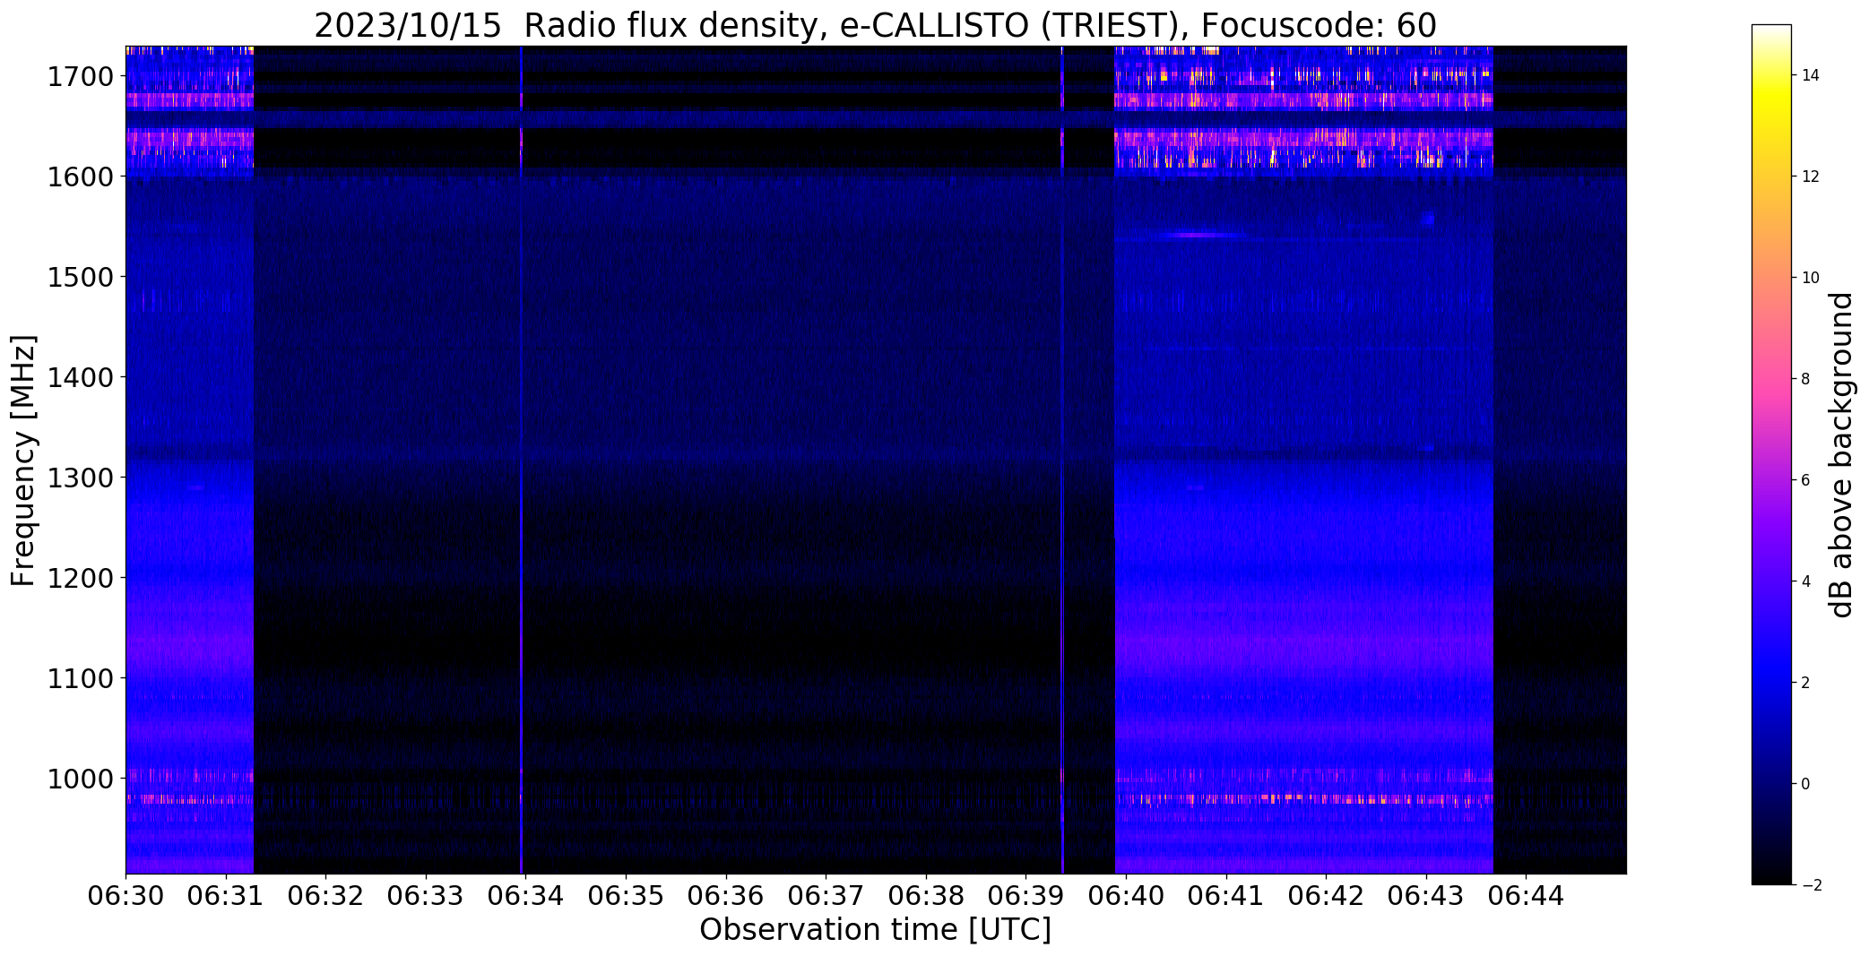The width and height of the screenshot is (1869, 956).
Task: Click the colorbar tick value 0
Action: tap(1806, 784)
